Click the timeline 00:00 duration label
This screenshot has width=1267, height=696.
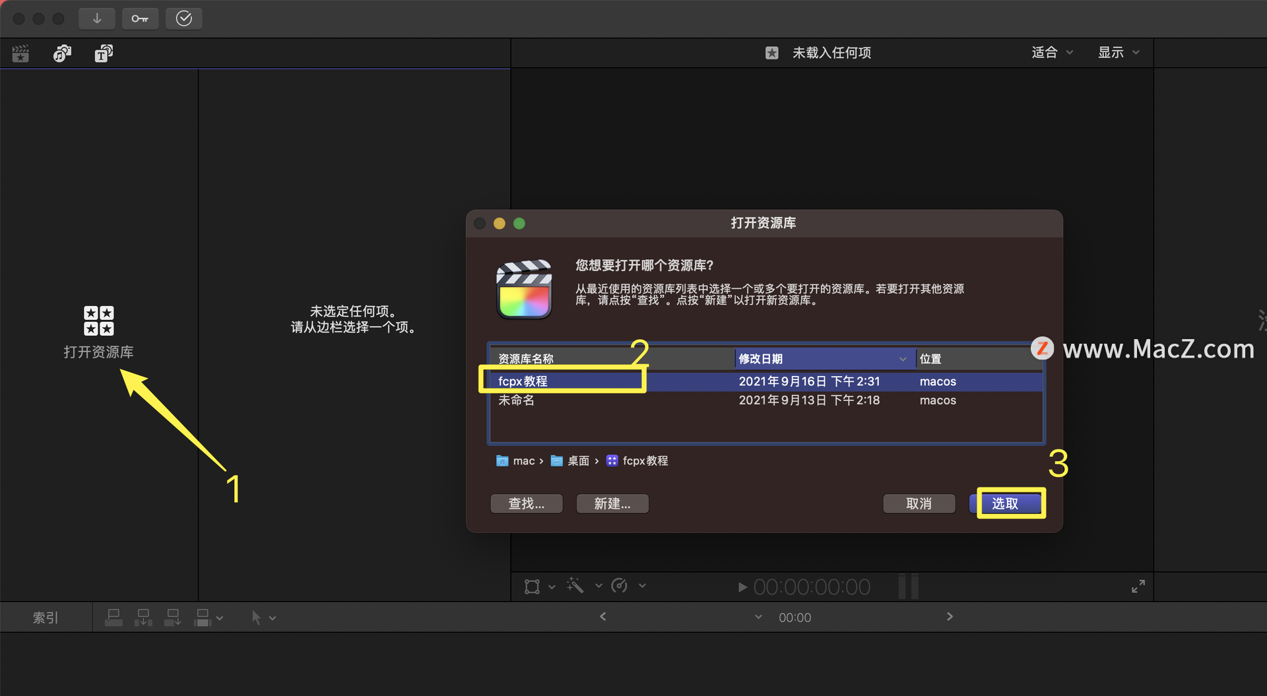click(x=795, y=618)
